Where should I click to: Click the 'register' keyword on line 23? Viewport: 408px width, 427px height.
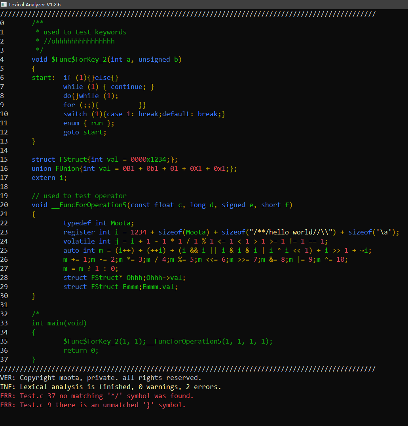click(79, 232)
